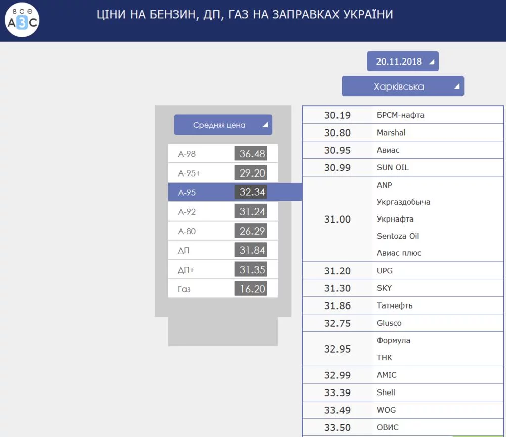Select the Газ fuel row
This screenshot has height=437, width=506.
(x=223, y=289)
